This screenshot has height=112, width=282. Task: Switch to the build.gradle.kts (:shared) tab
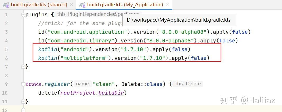pyautogui.click(x=39, y=5)
